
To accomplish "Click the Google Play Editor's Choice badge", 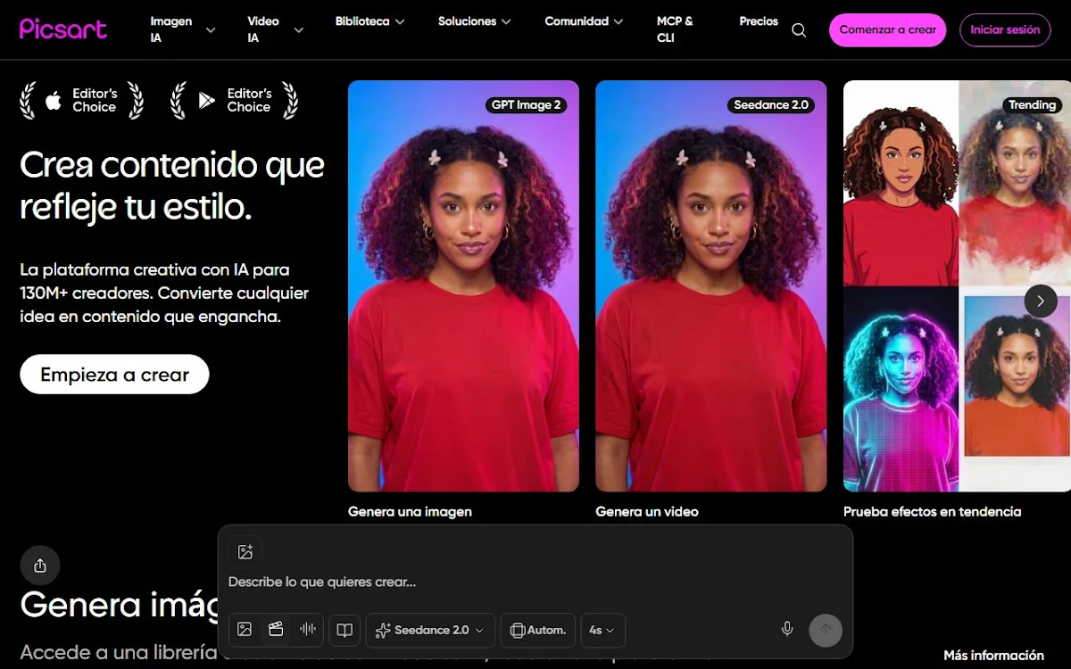I will point(235,100).
